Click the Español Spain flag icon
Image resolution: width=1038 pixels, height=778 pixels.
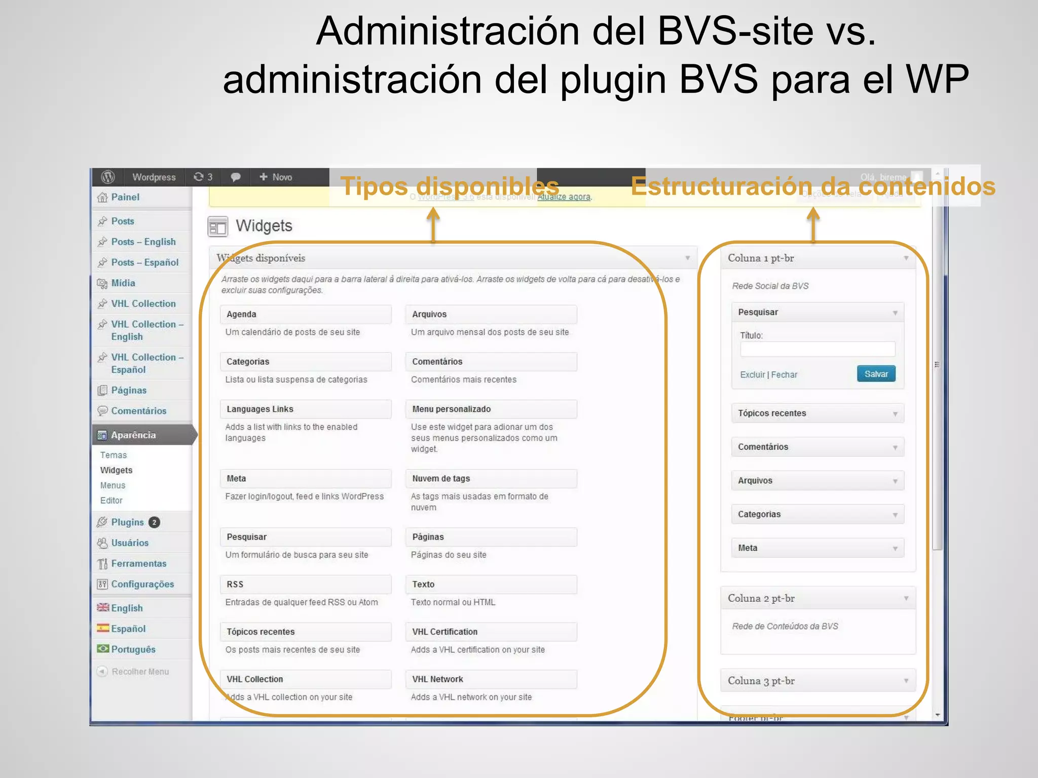(103, 628)
